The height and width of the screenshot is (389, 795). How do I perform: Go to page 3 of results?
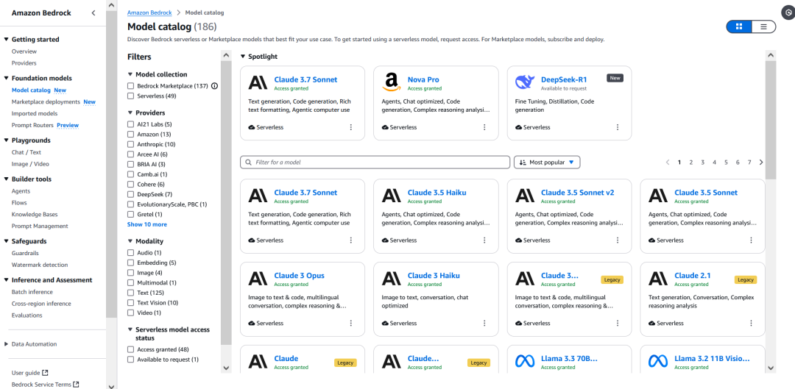703,163
